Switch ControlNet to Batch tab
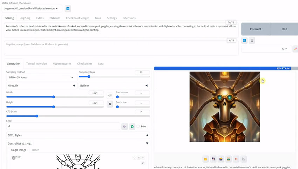Viewport: 298px width, 169px height. tap(36, 150)
